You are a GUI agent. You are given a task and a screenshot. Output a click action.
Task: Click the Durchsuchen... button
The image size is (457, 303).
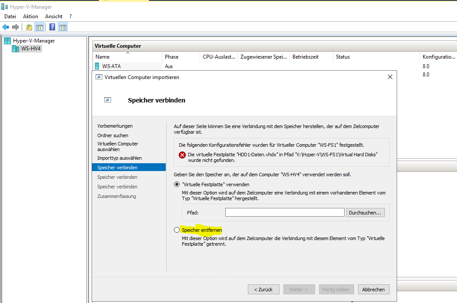(x=365, y=212)
